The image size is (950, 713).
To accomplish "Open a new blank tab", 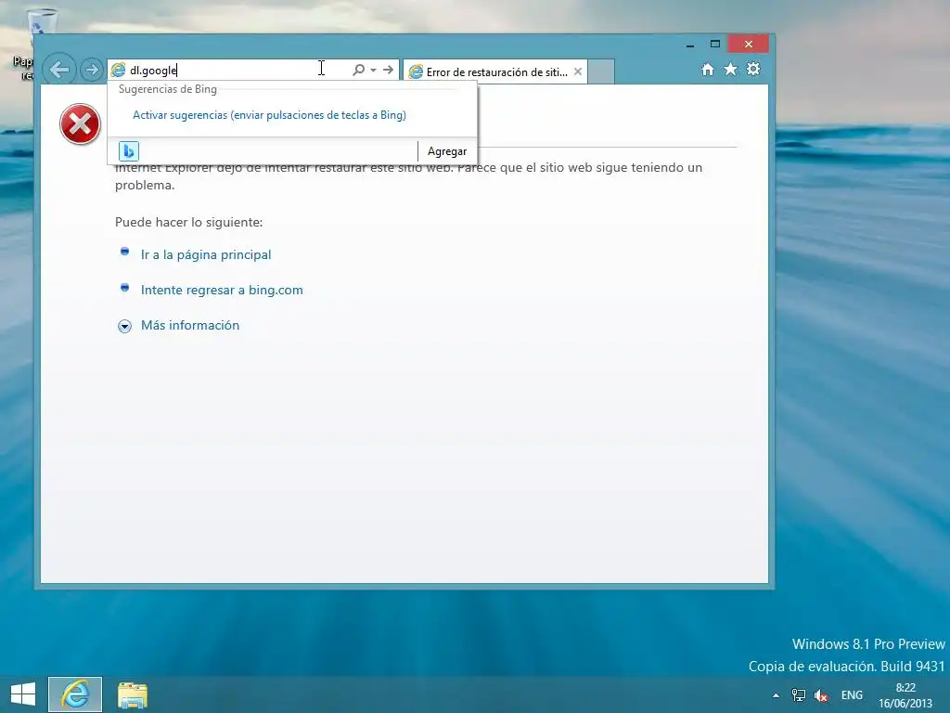I will click(x=601, y=71).
